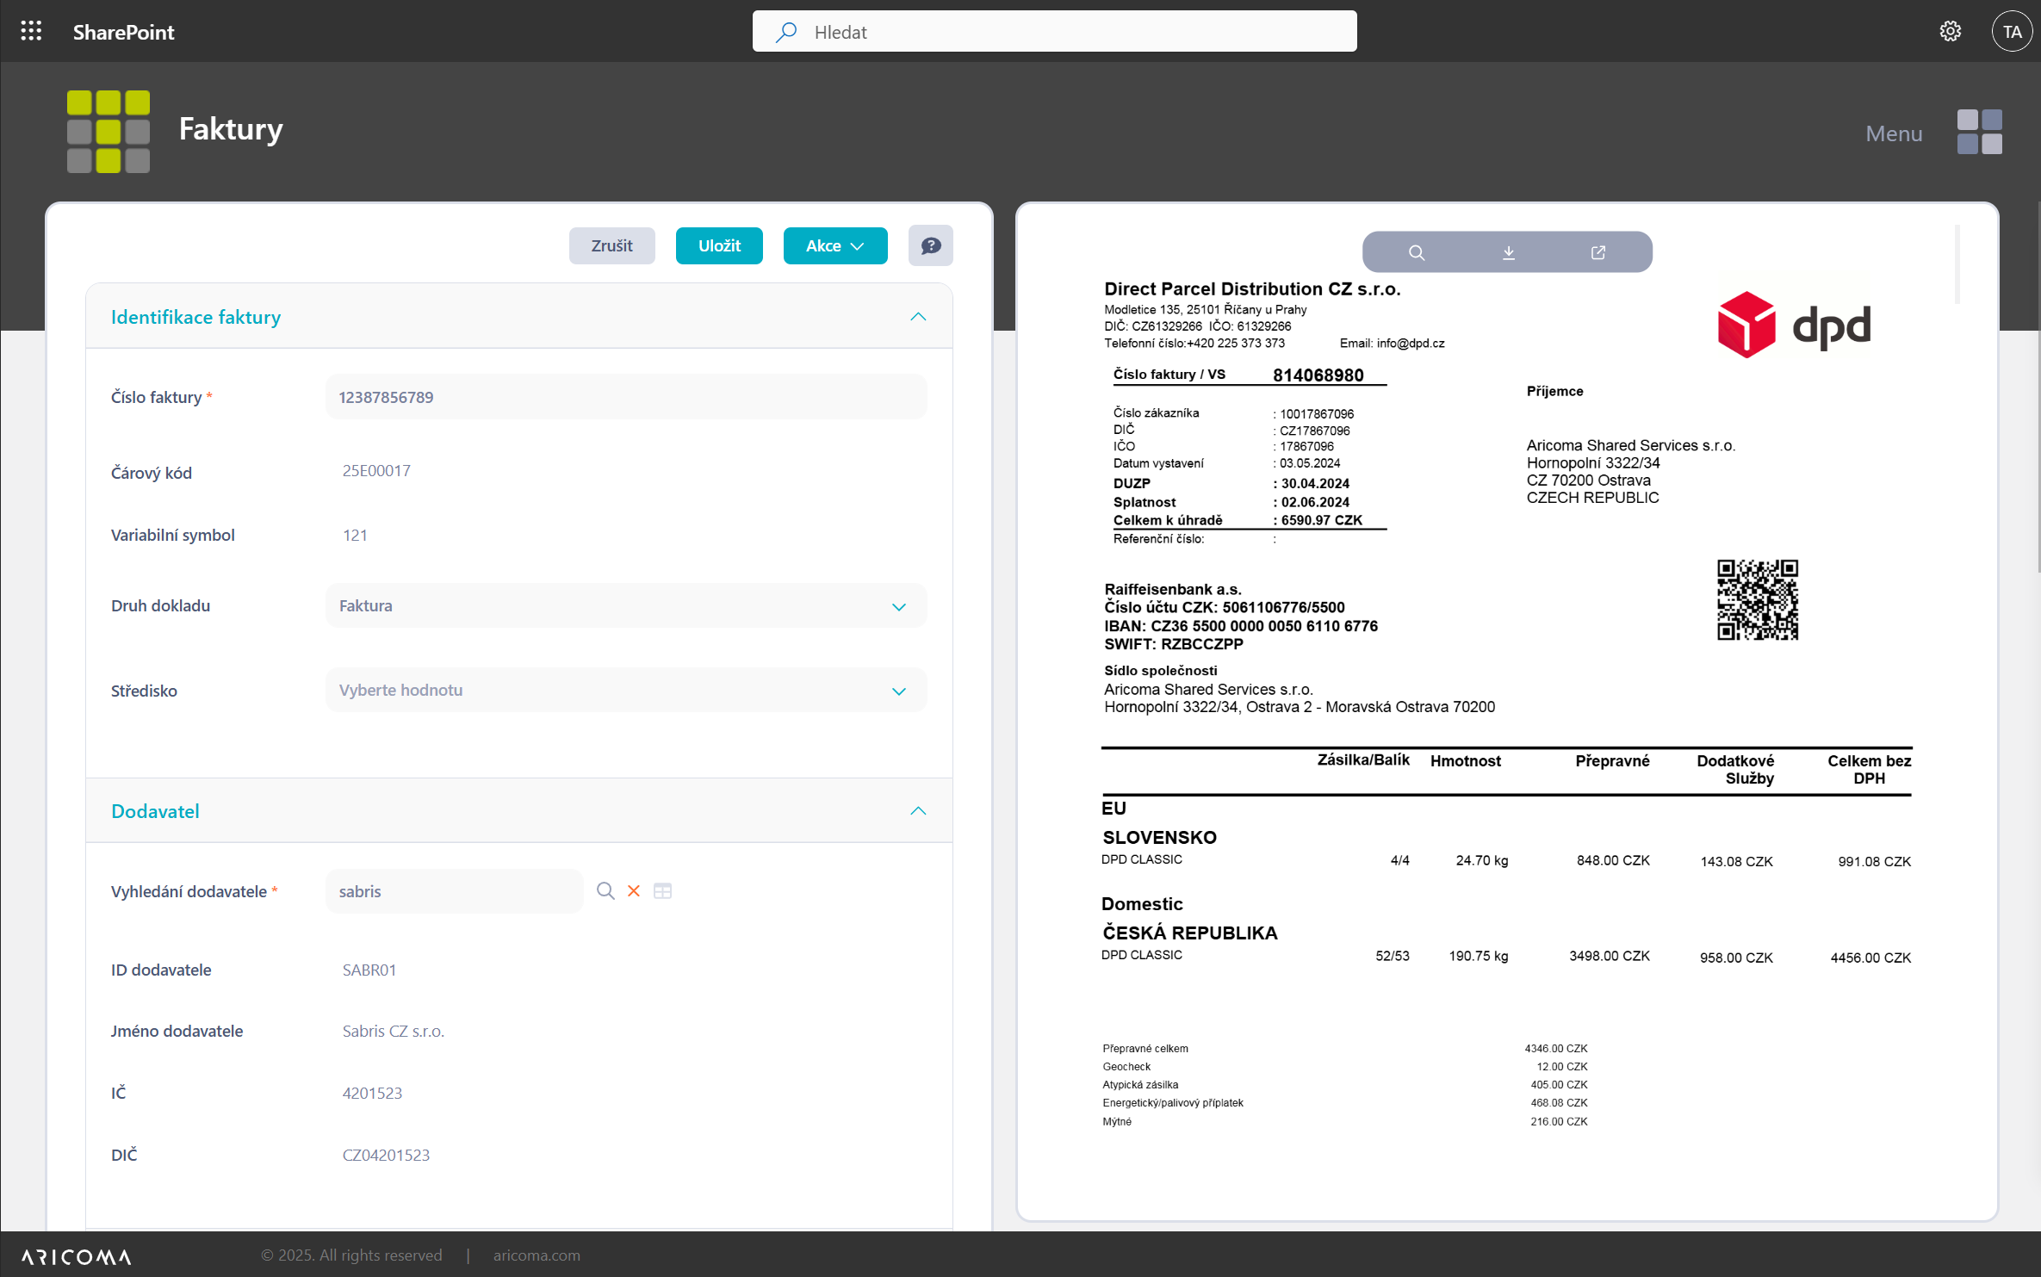Open the SharePoint app launcher waffle icon
Image resolution: width=2041 pixels, height=1277 pixels.
tap(31, 31)
